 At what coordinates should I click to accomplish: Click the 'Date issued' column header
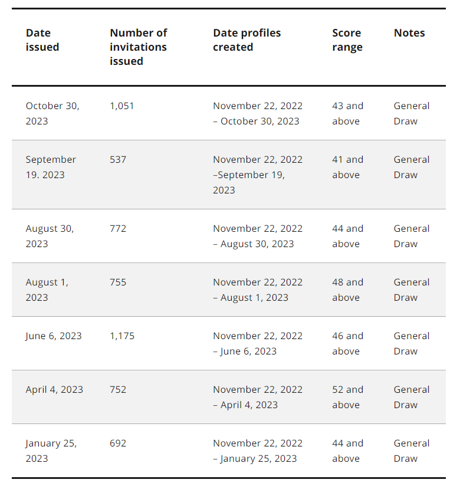point(42,40)
